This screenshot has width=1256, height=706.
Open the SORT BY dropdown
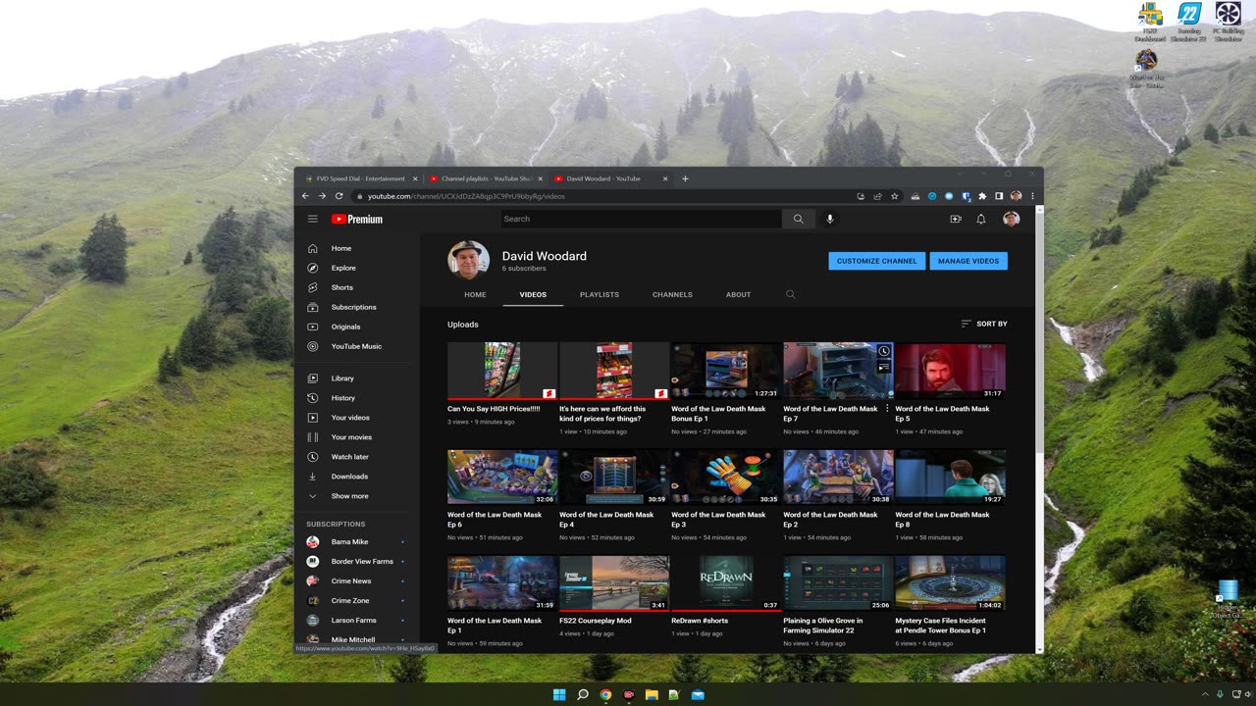pyautogui.click(x=984, y=324)
